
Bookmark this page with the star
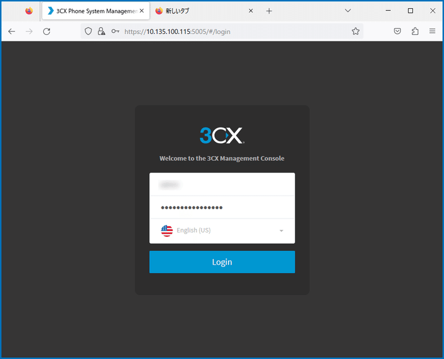(356, 31)
